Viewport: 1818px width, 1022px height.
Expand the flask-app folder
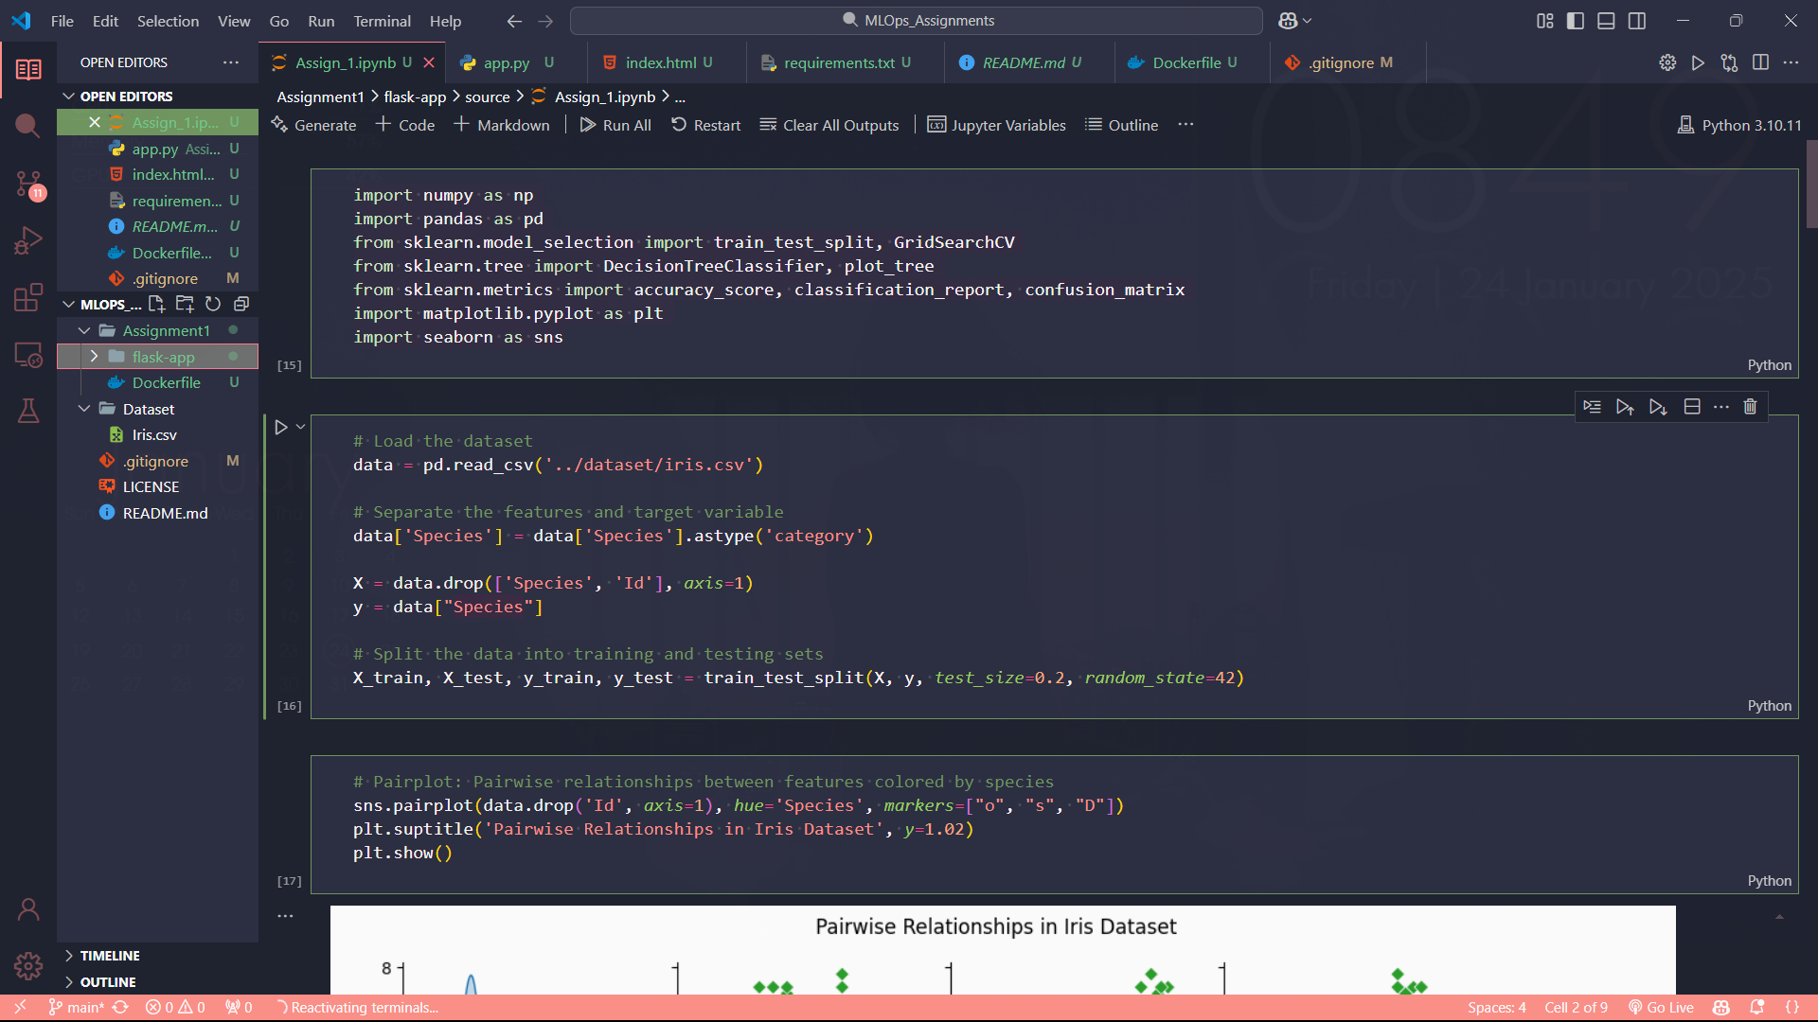[x=94, y=357]
